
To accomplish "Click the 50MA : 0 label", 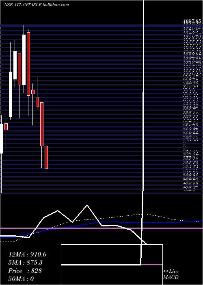I will point(21,279).
